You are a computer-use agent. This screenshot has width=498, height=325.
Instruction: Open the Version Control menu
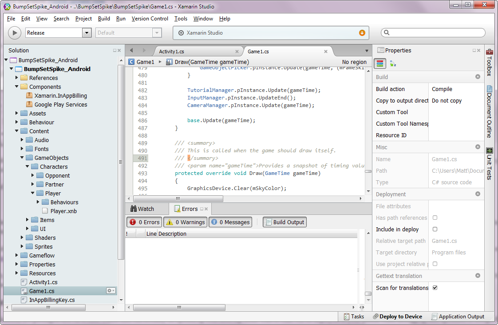(150, 19)
